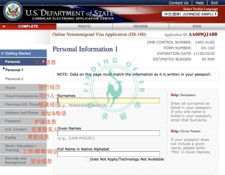Click the red arrow icon beside COMPLETE
225x175 pixels.
(x=3, y=26)
